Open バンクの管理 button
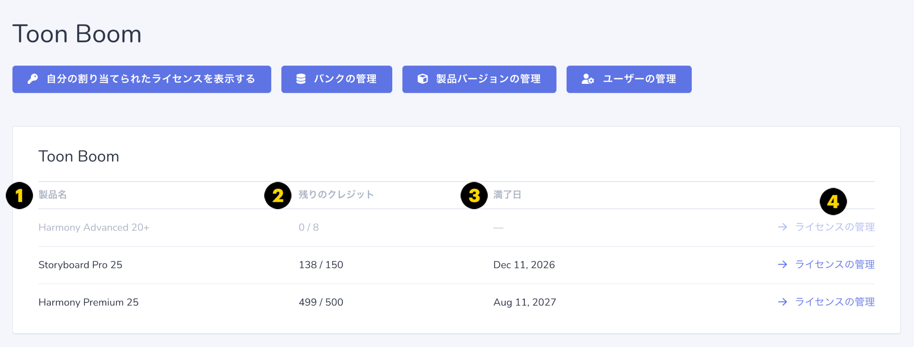 pyautogui.click(x=337, y=79)
